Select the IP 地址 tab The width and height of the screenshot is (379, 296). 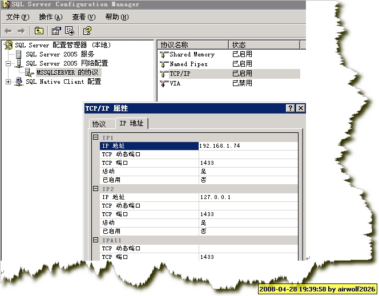pyautogui.click(x=132, y=123)
